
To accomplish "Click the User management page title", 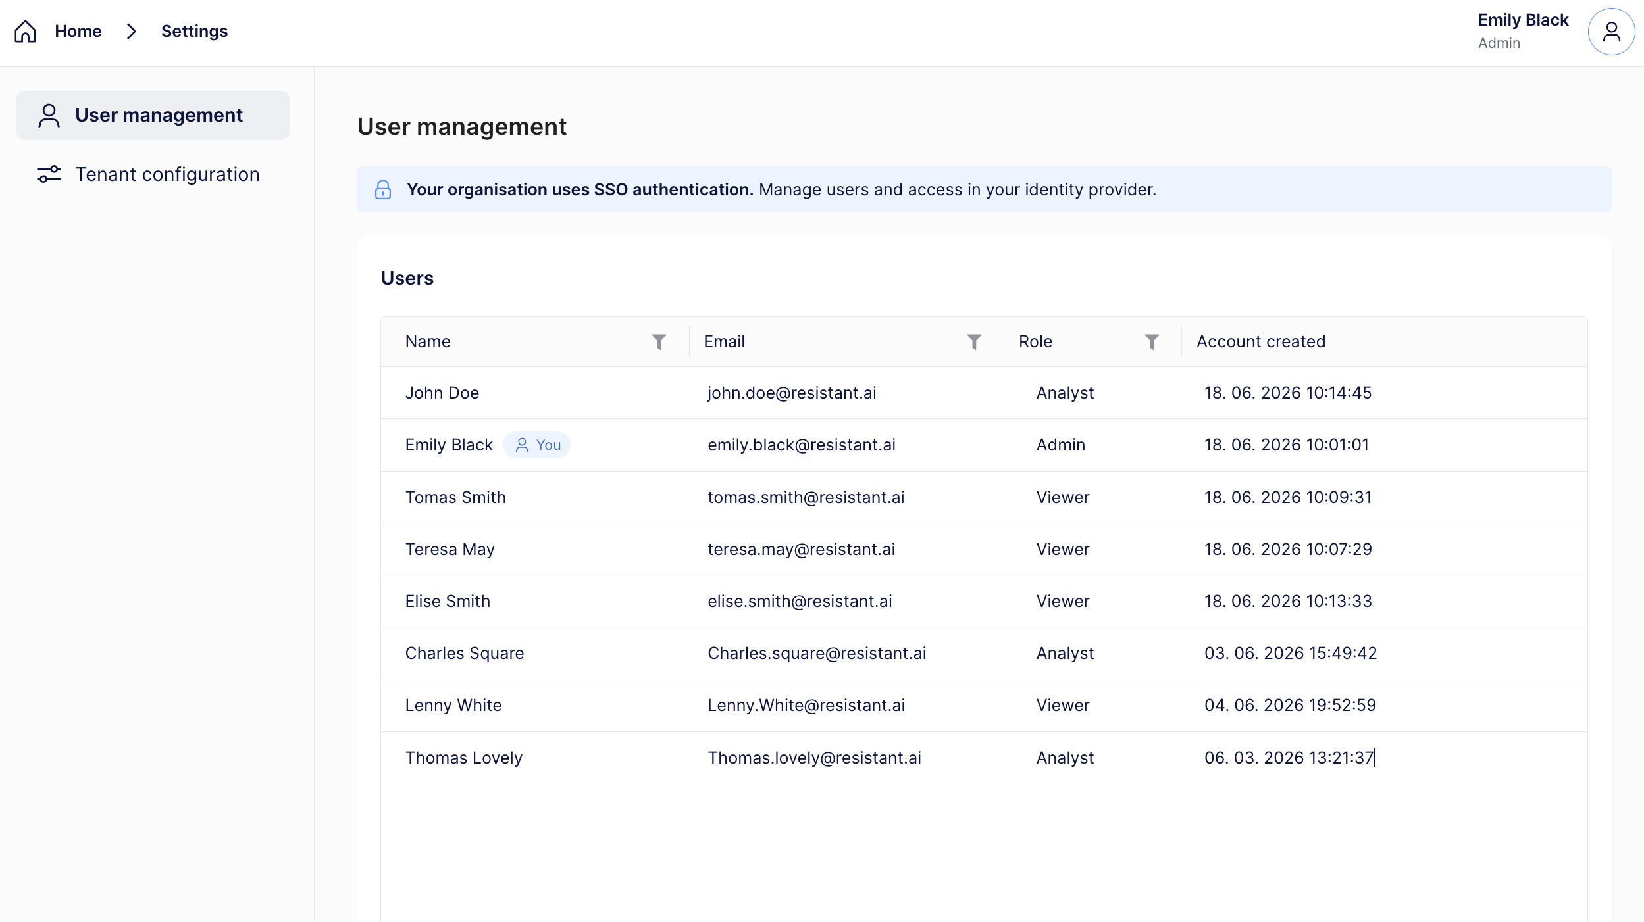I will pos(461,127).
